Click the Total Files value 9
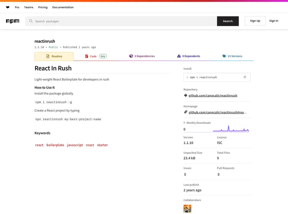Image resolution: width=288 pixels, height=214 pixels. (218, 158)
